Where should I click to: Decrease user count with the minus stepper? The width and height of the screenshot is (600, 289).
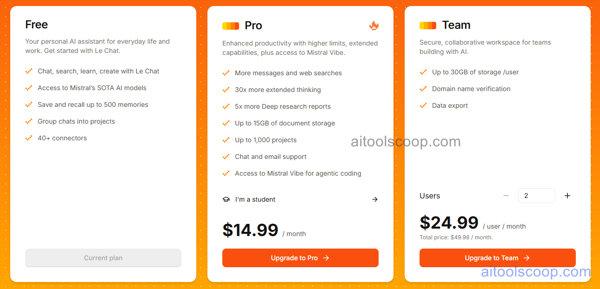pos(506,196)
